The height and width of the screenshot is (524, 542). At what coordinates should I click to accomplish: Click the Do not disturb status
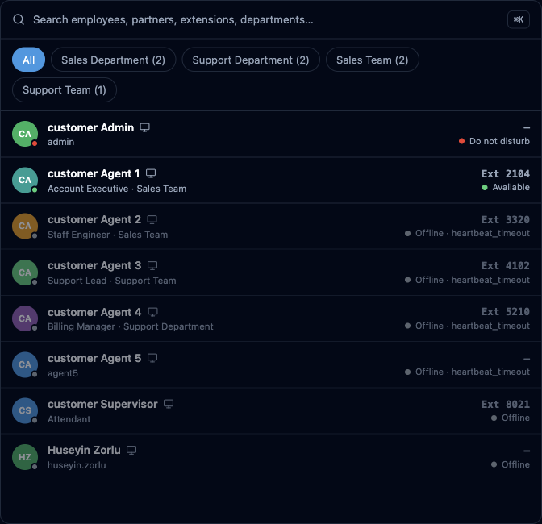pyautogui.click(x=494, y=141)
